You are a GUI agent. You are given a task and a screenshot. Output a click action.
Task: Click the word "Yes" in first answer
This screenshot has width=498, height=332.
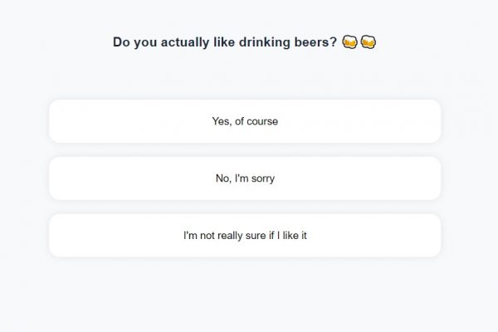point(221,121)
